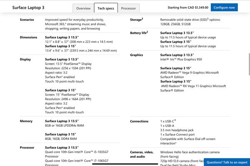Click the 128GB, 256GB, 512GB storage options text
Image resolution: width=250 pixels, height=166 pixels.
(x=175, y=24)
